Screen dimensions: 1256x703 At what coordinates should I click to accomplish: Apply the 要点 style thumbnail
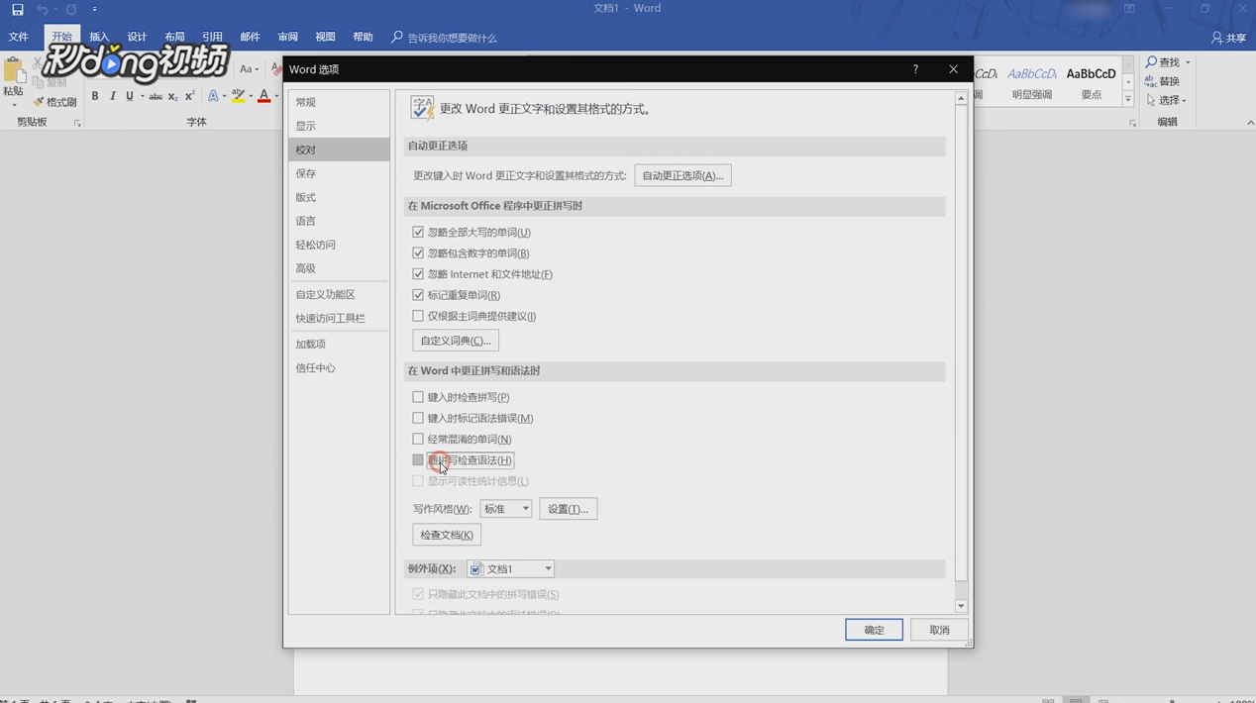1091,83
